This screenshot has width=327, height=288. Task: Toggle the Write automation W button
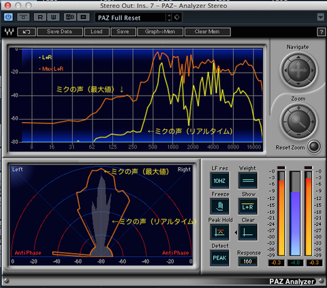coord(53,17)
